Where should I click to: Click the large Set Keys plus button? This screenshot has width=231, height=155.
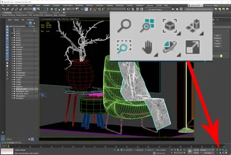click(x=190, y=151)
